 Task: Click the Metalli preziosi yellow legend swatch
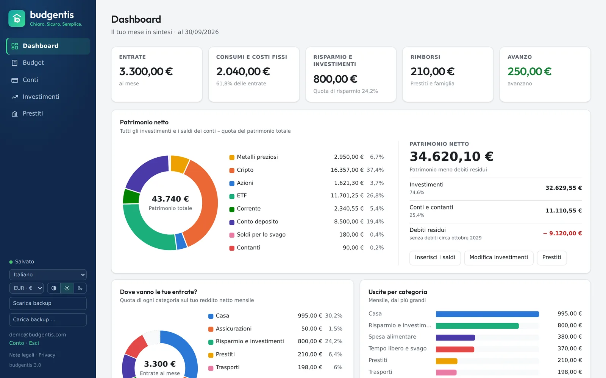click(x=232, y=157)
